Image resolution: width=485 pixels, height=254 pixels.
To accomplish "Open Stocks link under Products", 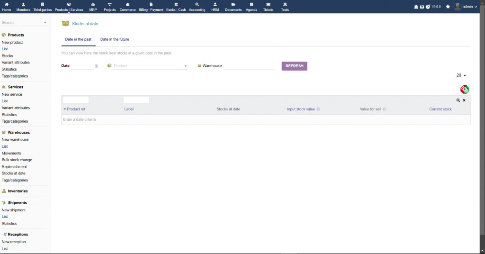I will [8, 56].
